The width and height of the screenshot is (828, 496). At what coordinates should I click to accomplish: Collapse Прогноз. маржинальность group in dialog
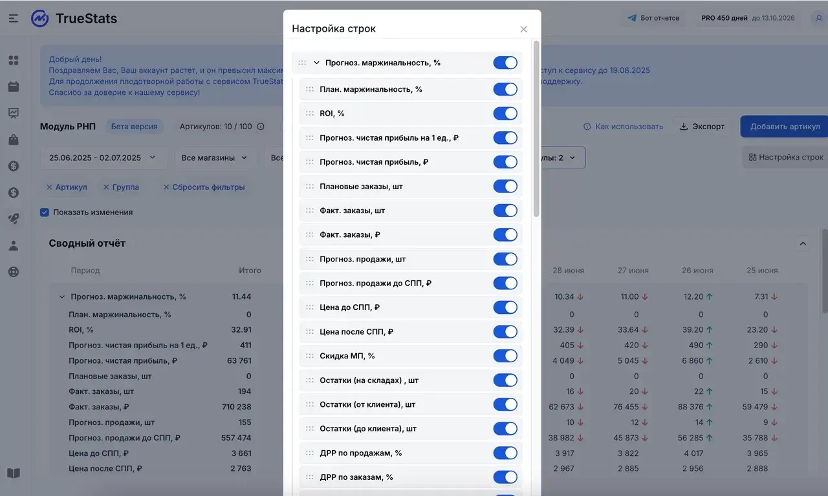point(316,63)
